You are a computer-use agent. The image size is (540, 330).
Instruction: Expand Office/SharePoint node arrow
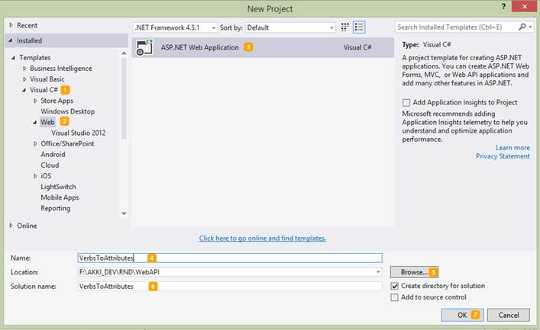coord(35,144)
